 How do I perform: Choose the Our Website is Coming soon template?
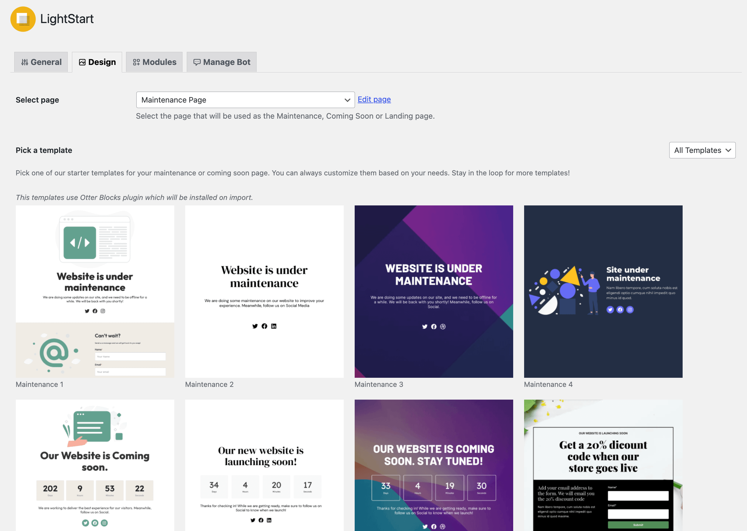(95, 465)
